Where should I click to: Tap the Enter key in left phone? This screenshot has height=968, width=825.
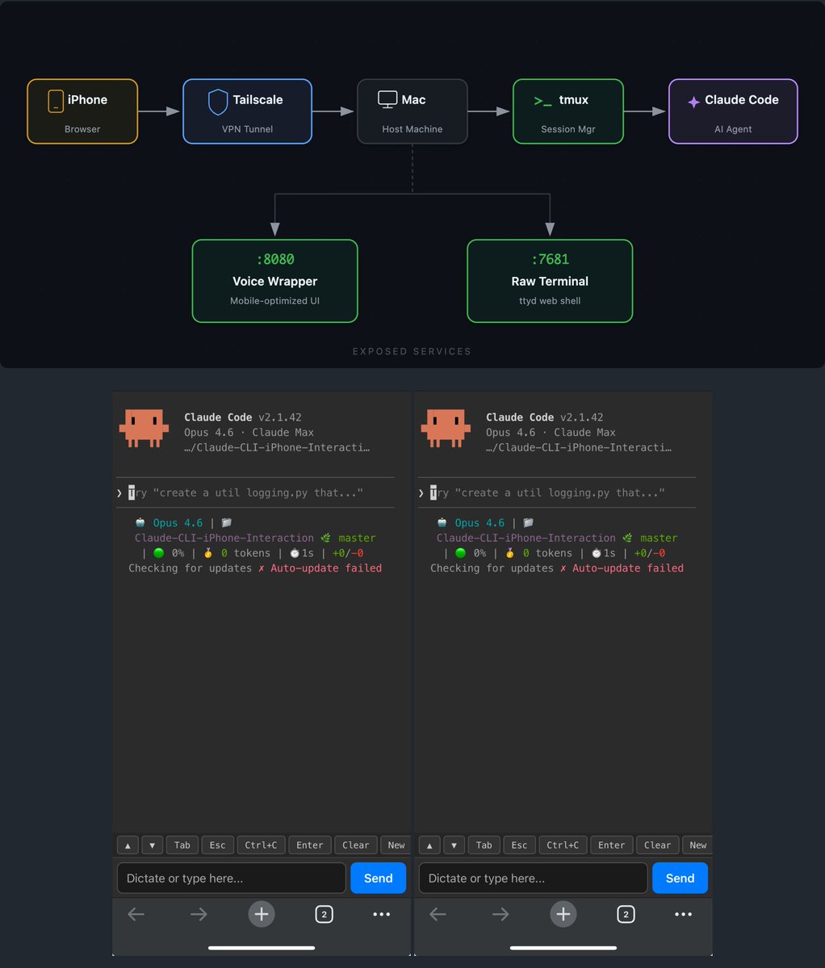(310, 845)
